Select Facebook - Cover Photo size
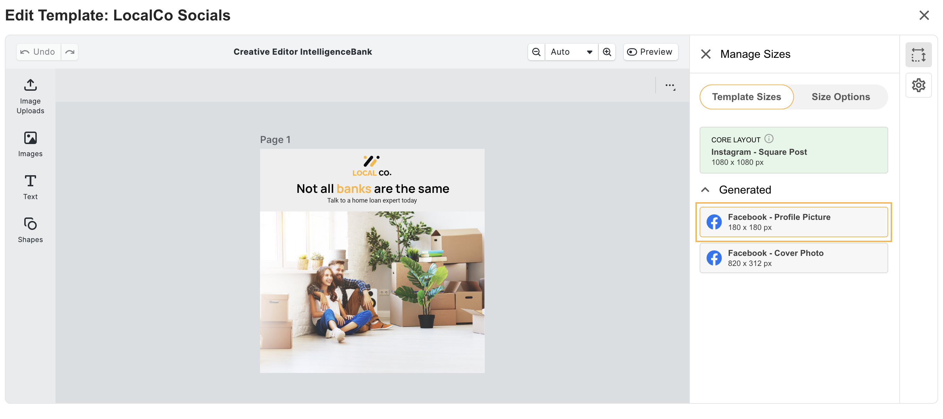This screenshot has width=943, height=419. (794, 258)
